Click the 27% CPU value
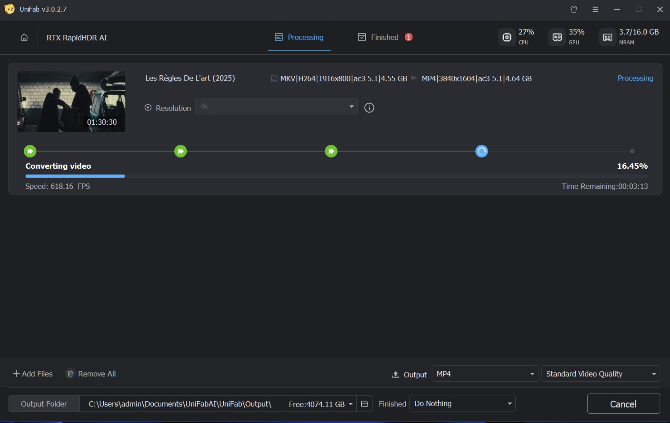Image resolution: width=670 pixels, height=423 pixels. click(x=526, y=32)
